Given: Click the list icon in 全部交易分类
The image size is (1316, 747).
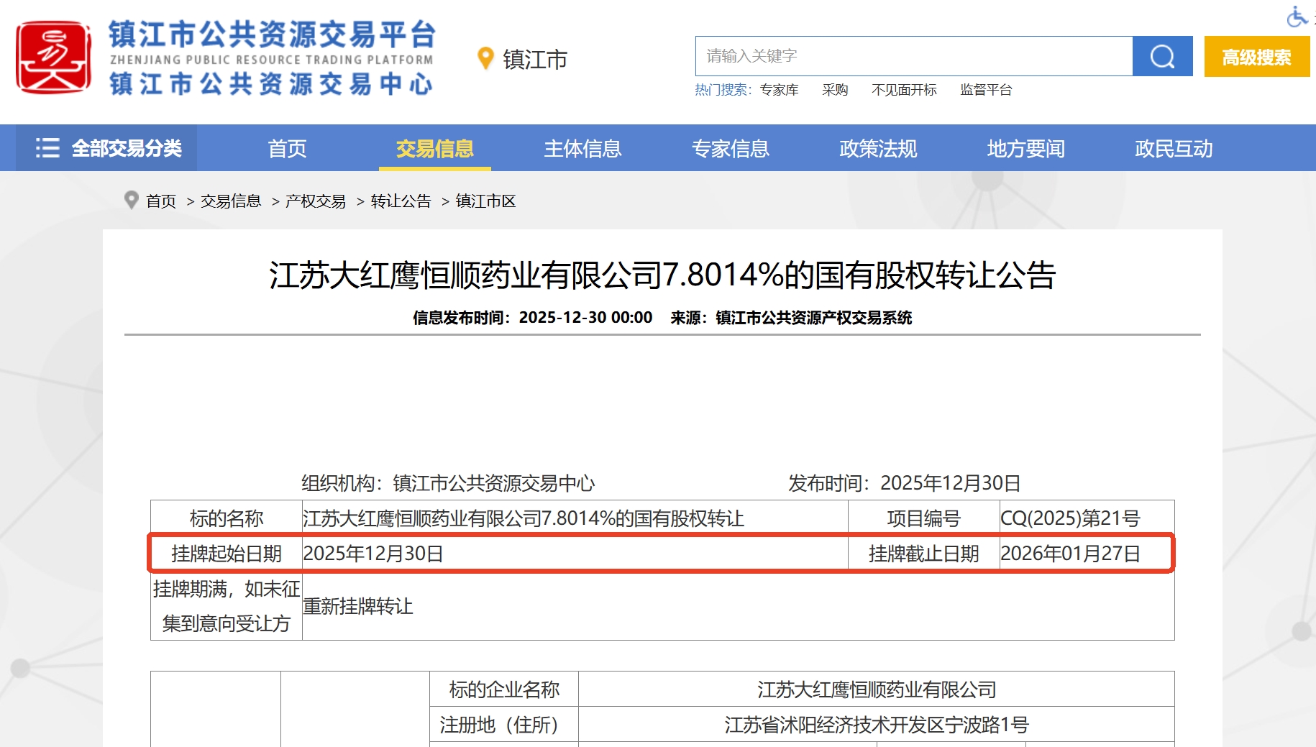Looking at the screenshot, I should pyautogui.click(x=47, y=148).
